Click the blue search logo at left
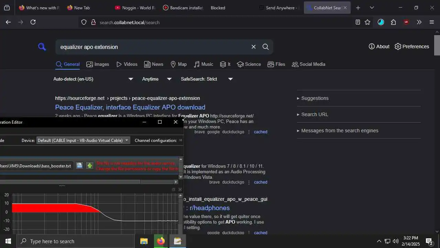This screenshot has height=248, width=440. pyautogui.click(x=42, y=47)
